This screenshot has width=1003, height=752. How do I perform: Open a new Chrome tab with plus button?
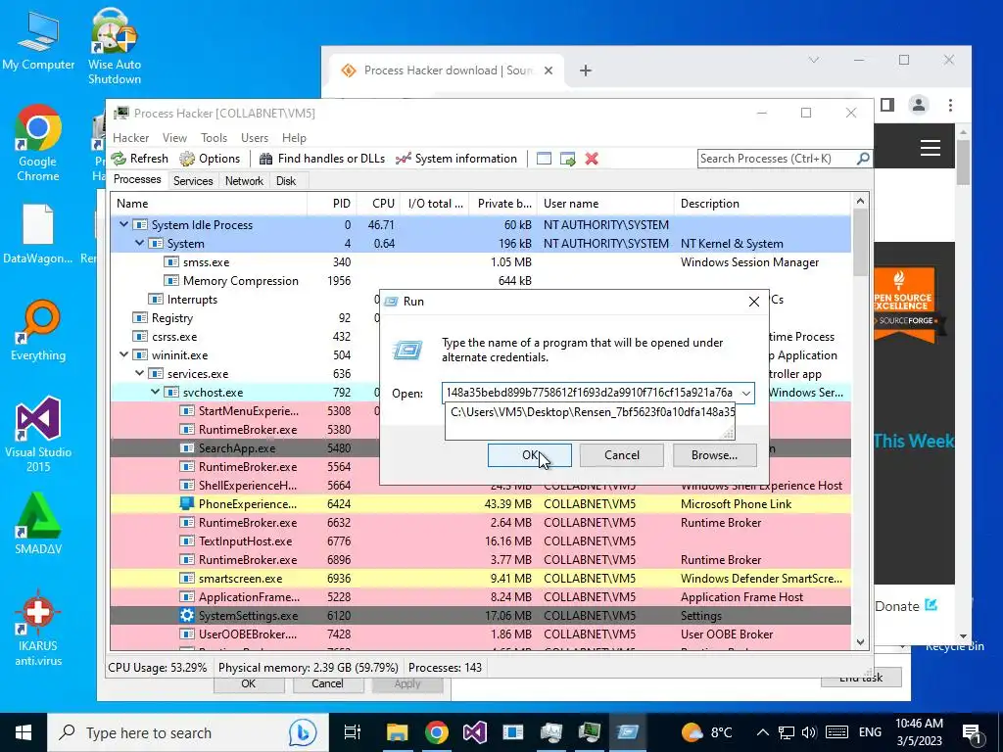click(586, 70)
